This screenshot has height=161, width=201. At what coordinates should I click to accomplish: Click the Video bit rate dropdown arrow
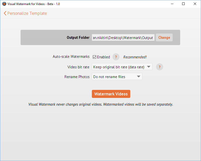[149, 67]
